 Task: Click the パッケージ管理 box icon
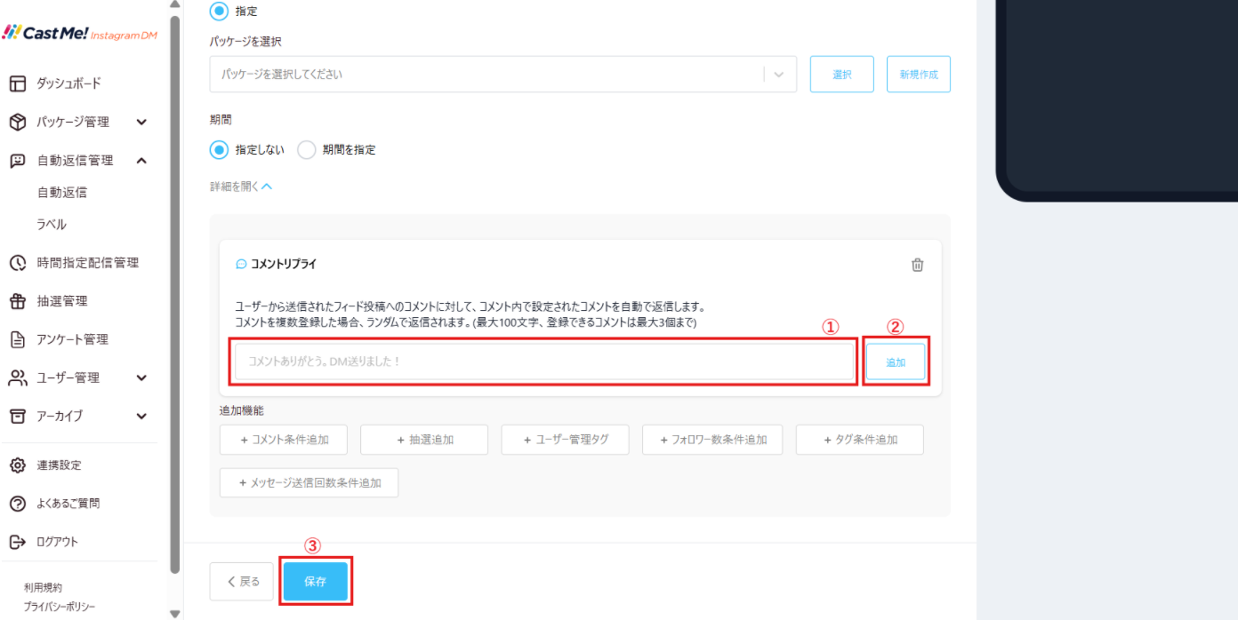[18, 122]
